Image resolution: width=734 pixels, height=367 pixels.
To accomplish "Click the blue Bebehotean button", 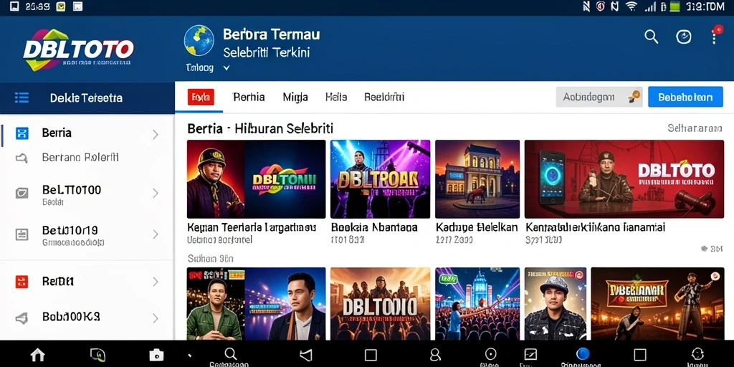I will 685,97.
